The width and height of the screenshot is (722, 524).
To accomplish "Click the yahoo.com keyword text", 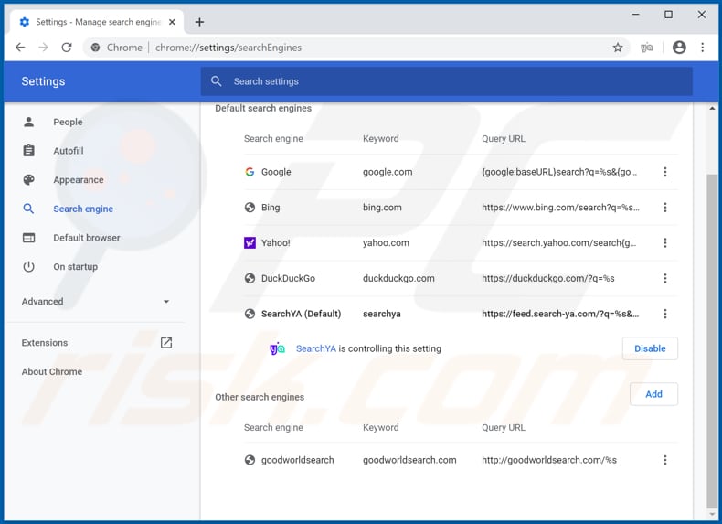I will point(386,243).
